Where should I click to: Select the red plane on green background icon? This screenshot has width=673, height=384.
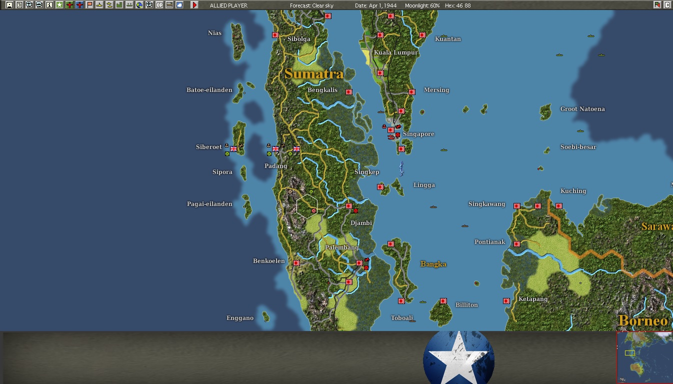point(69,5)
